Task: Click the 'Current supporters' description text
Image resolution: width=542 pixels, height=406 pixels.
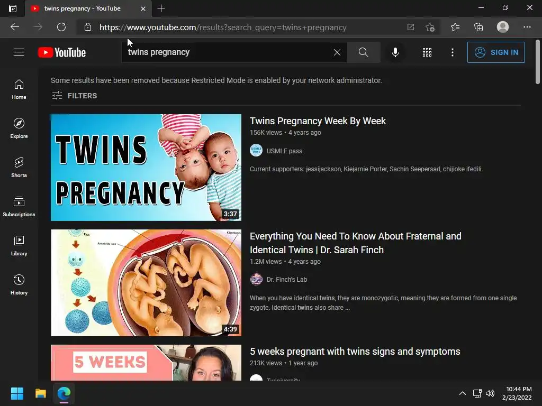Action: click(366, 169)
